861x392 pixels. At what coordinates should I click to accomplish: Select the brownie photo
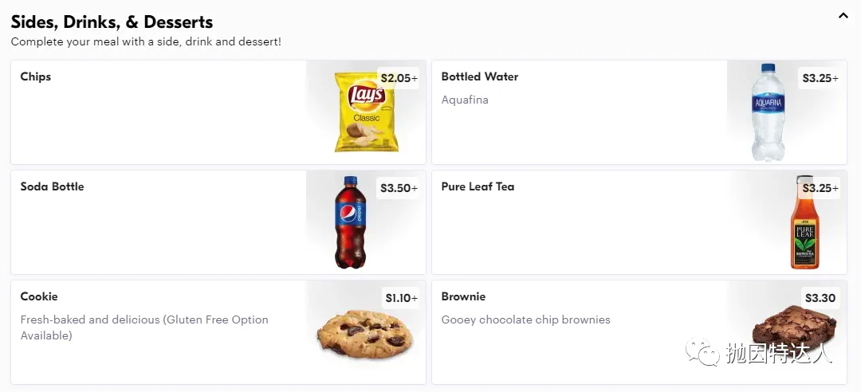(x=793, y=328)
